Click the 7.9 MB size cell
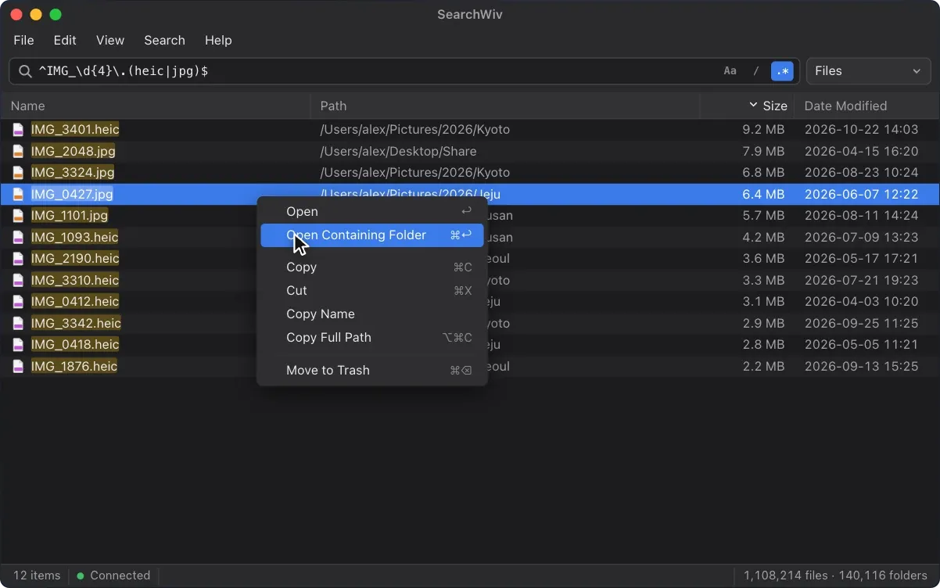 pyautogui.click(x=763, y=151)
